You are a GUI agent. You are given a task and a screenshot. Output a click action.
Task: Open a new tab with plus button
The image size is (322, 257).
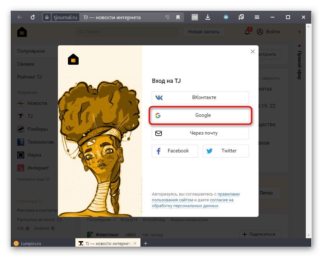(x=146, y=243)
